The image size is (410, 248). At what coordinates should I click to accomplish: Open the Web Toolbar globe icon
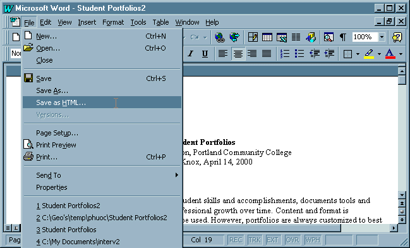coord(234,37)
